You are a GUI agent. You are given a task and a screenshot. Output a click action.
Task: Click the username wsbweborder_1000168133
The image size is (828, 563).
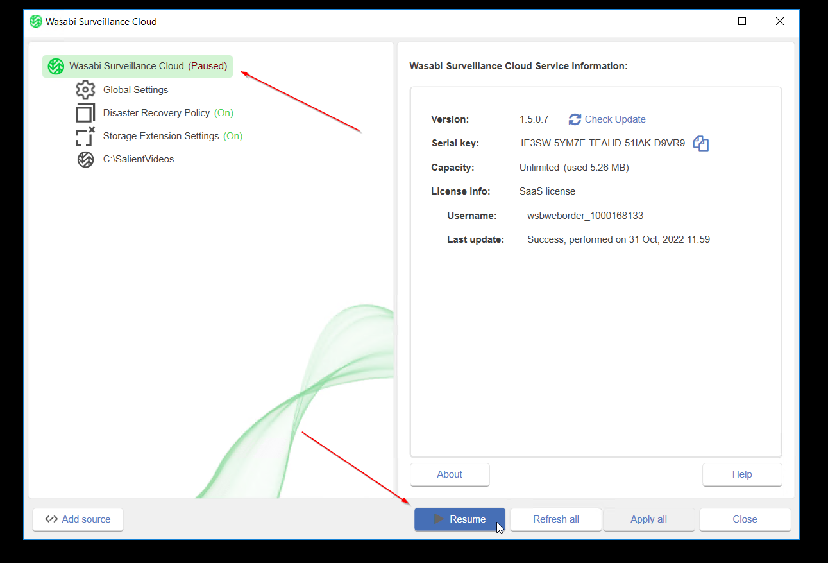click(x=585, y=216)
